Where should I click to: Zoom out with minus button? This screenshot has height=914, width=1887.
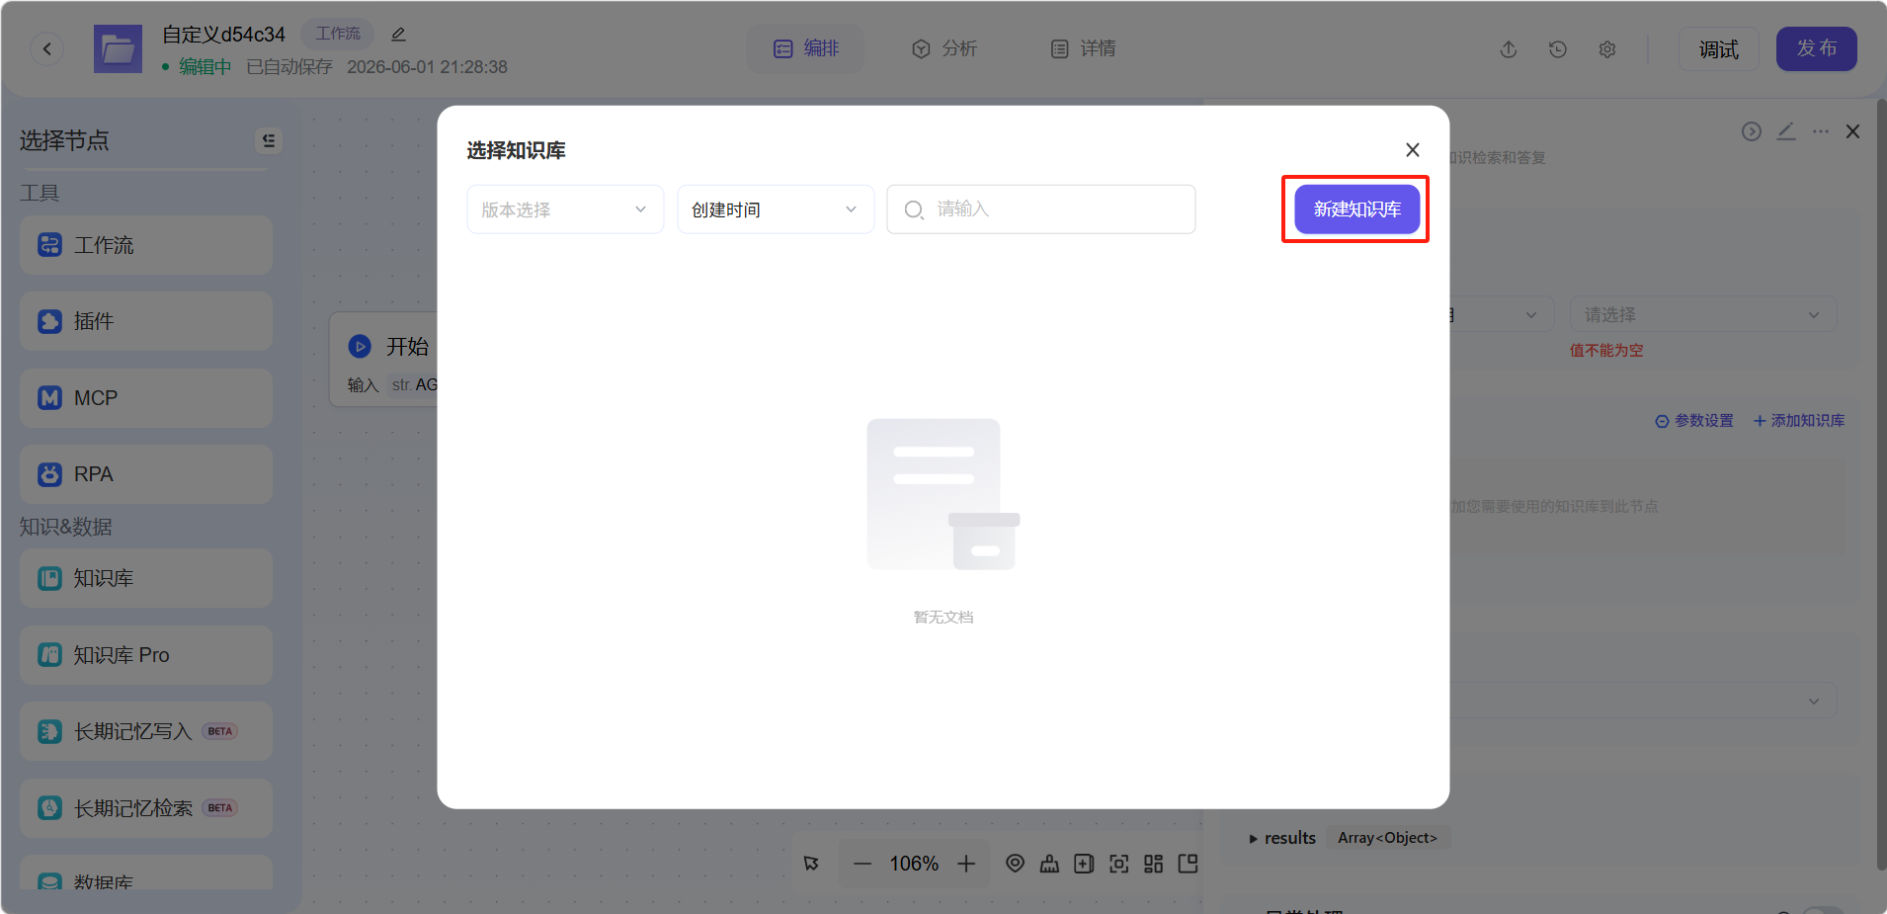point(862,864)
